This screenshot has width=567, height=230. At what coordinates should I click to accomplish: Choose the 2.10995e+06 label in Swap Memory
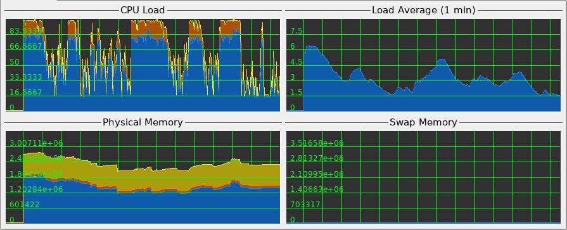[x=317, y=174]
